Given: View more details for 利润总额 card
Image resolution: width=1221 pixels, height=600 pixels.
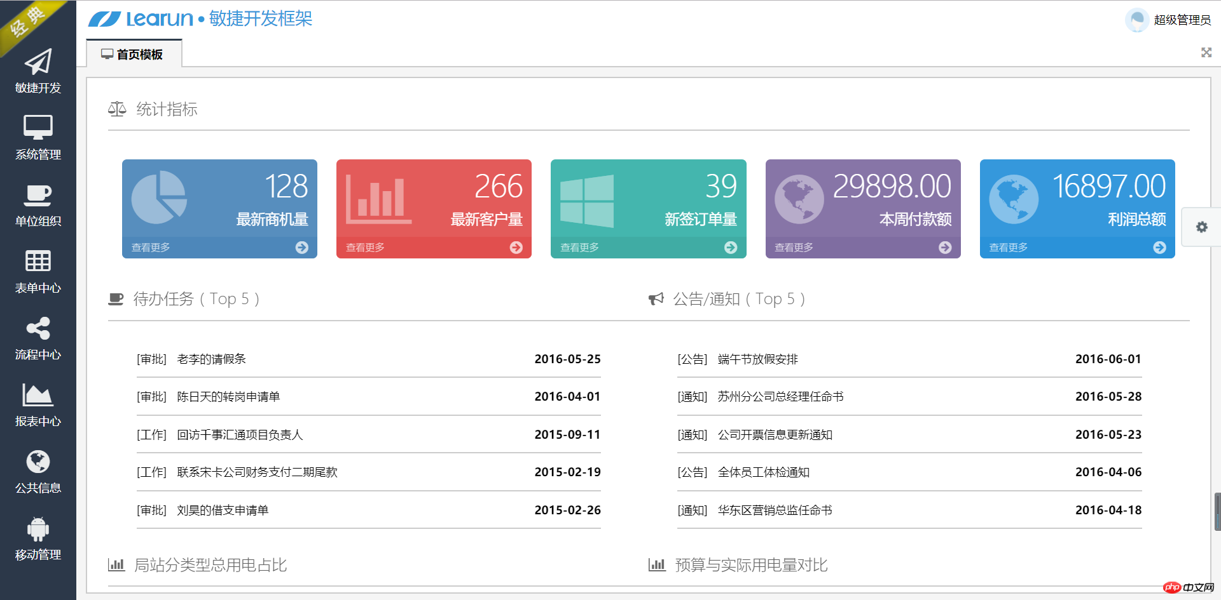Looking at the screenshot, I should (1159, 248).
